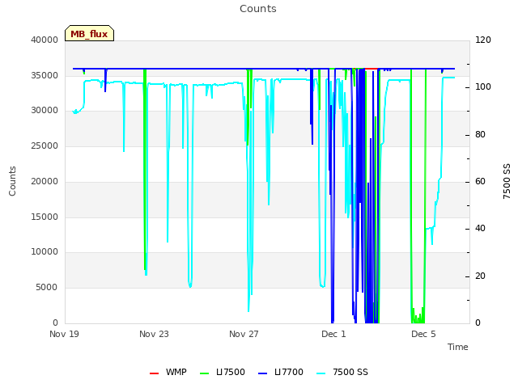Click the 120 right axis value

click(x=483, y=40)
